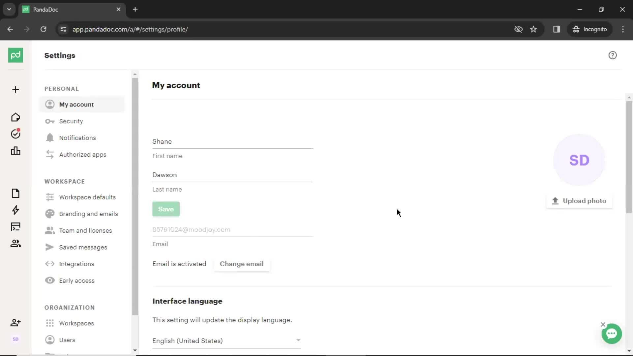This screenshot has width=633, height=356.
Task: Click the Upload photo link
Action: coord(580,201)
